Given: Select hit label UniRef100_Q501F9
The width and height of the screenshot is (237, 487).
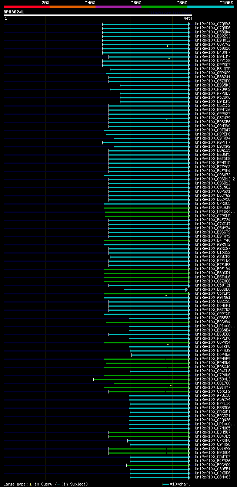Looking at the screenshot, I should pyautogui.click(x=213, y=392).
